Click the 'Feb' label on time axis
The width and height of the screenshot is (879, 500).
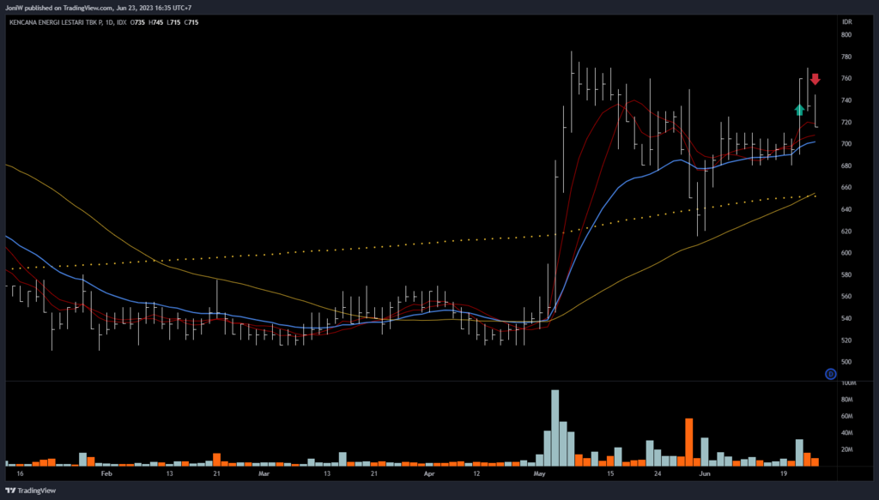[x=106, y=473]
